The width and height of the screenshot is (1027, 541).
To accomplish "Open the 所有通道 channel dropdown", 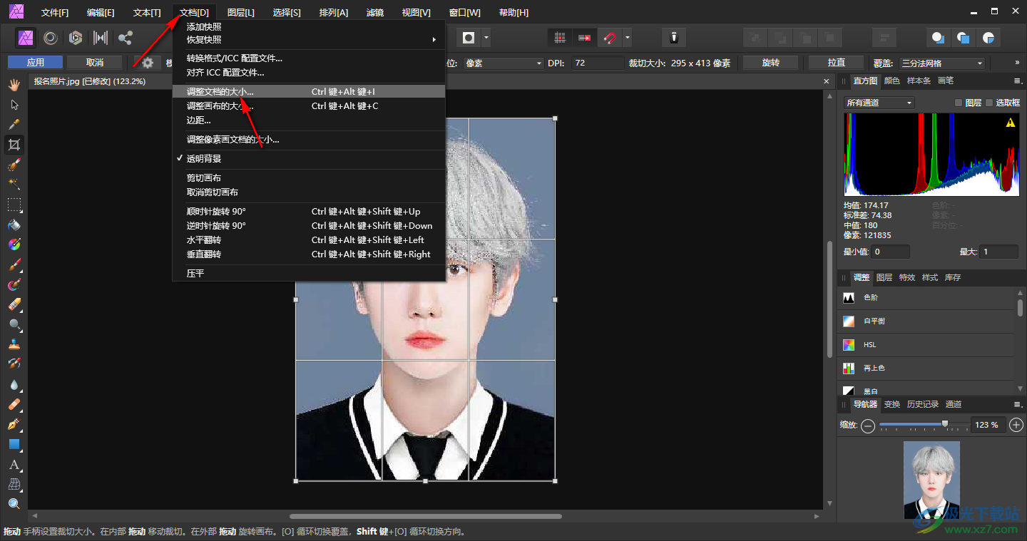I will pos(879,103).
